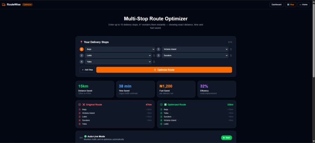
Task: Click the Auto-Live Mode title text
Action: [96, 136]
